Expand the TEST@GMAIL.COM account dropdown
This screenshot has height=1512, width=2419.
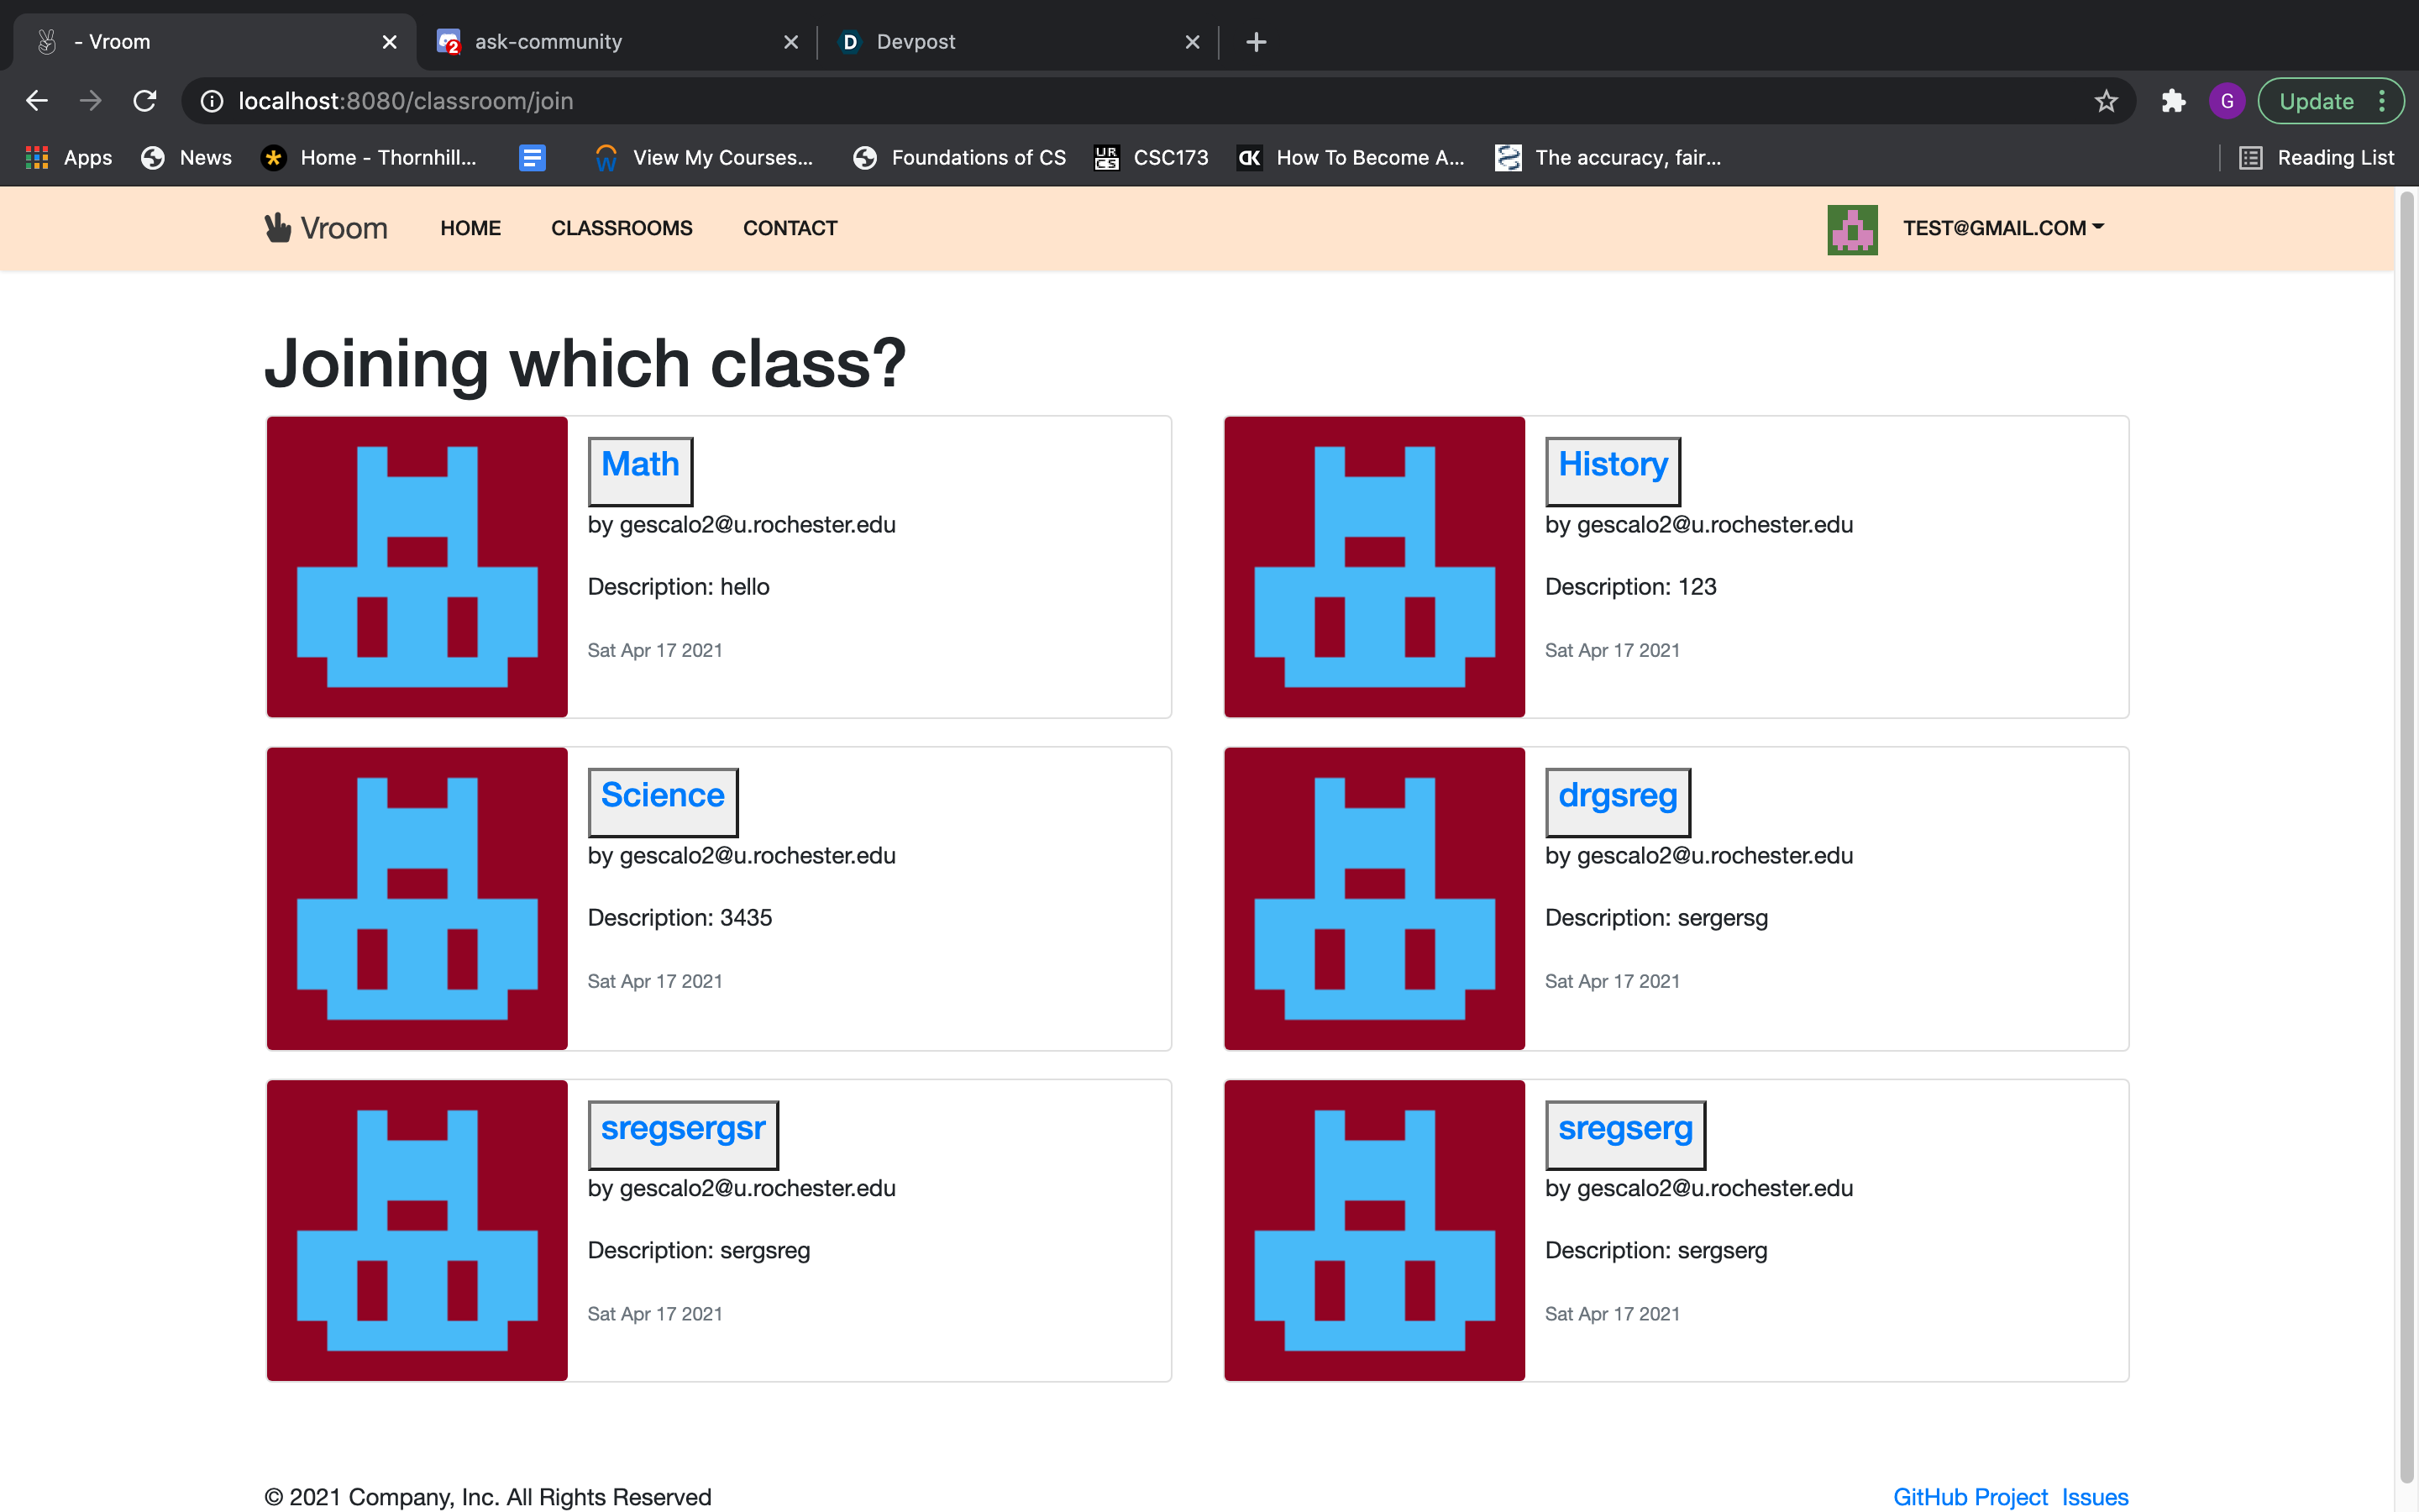2002,228
